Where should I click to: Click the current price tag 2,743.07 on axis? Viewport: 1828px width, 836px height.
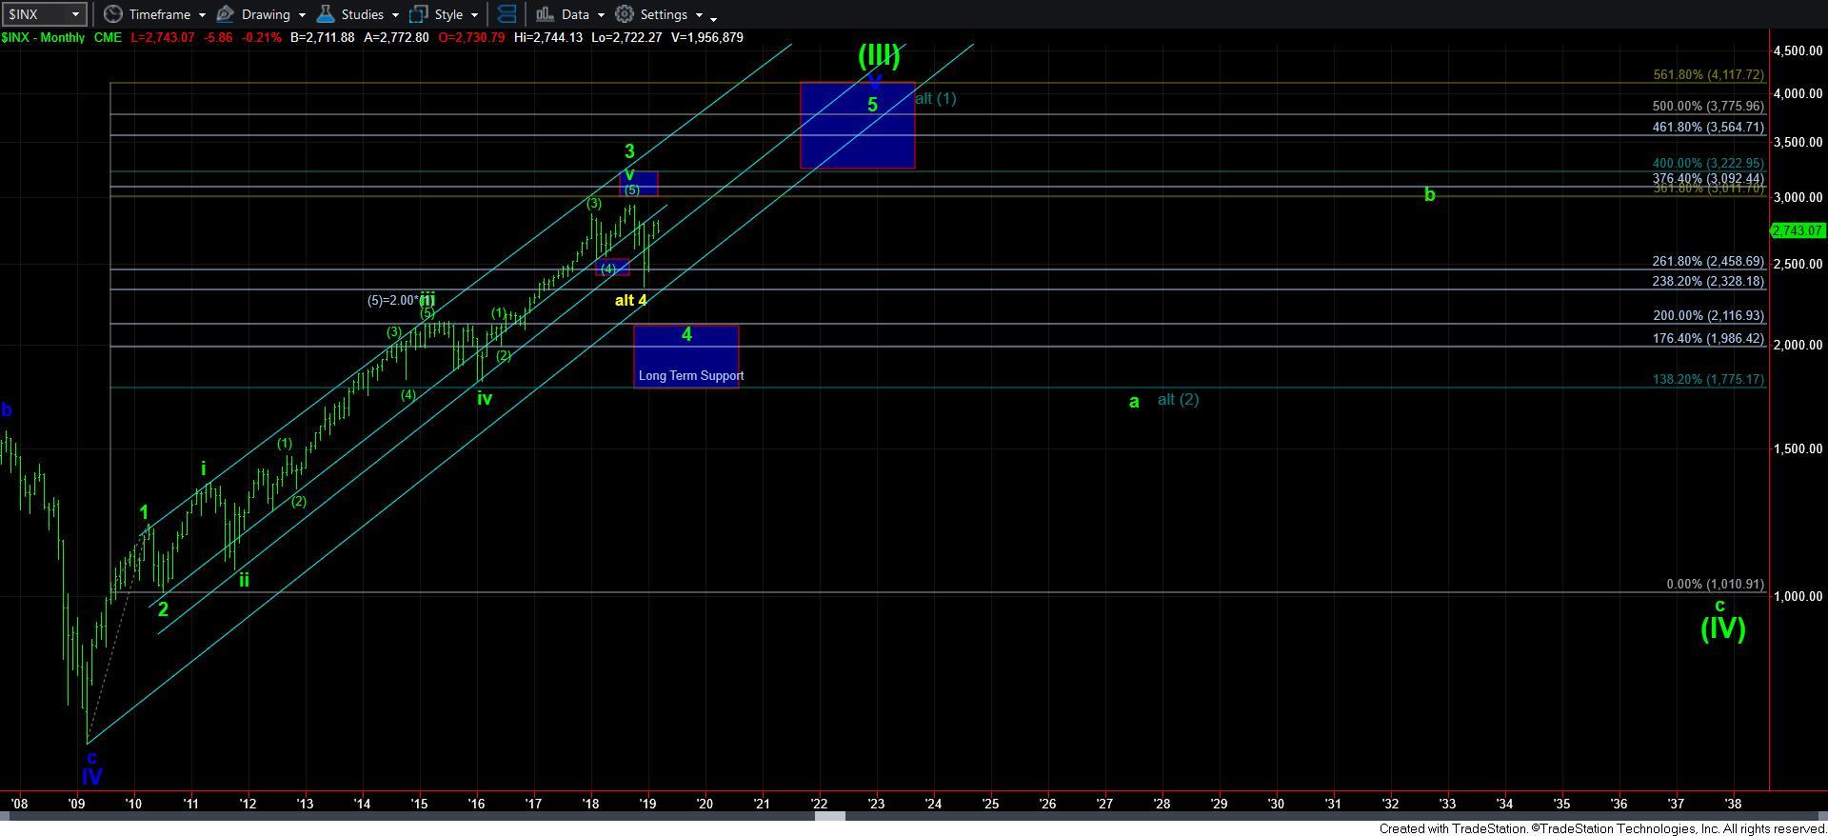pyautogui.click(x=1798, y=230)
